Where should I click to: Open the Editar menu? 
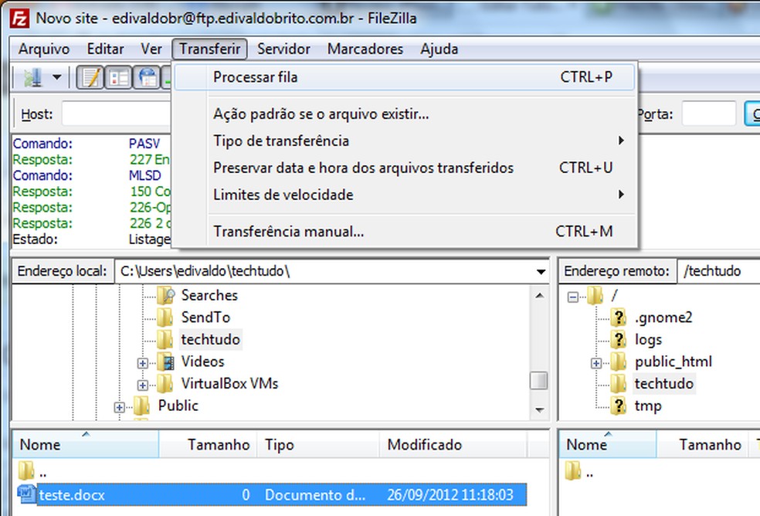(106, 49)
